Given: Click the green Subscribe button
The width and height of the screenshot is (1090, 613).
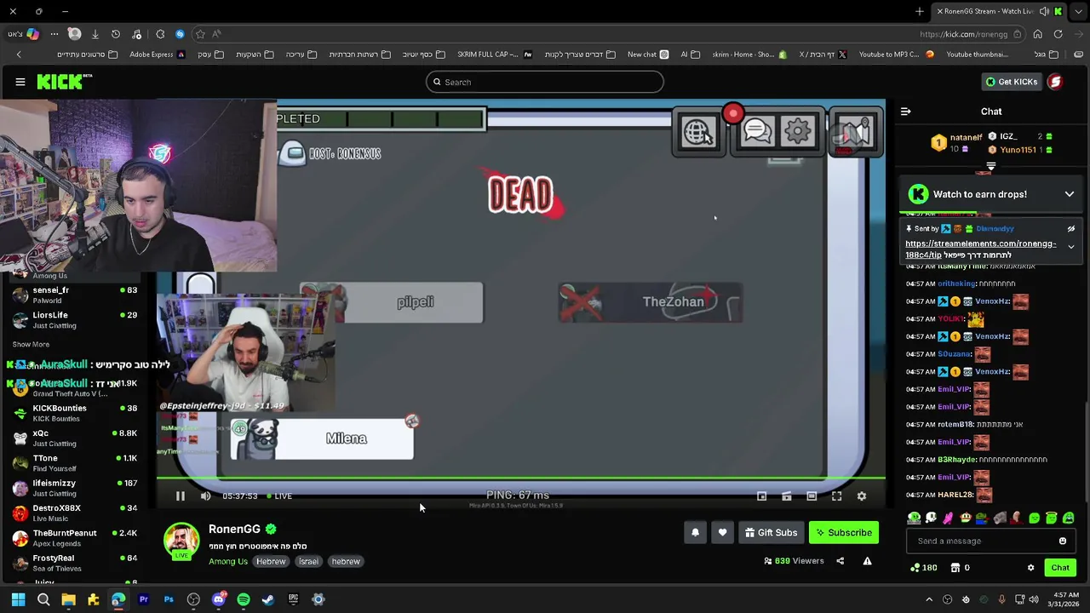Looking at the screenshot, I should tap(844, 533).
